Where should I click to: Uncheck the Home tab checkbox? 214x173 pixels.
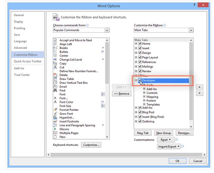pyautogui.click(x=140, y=44)
